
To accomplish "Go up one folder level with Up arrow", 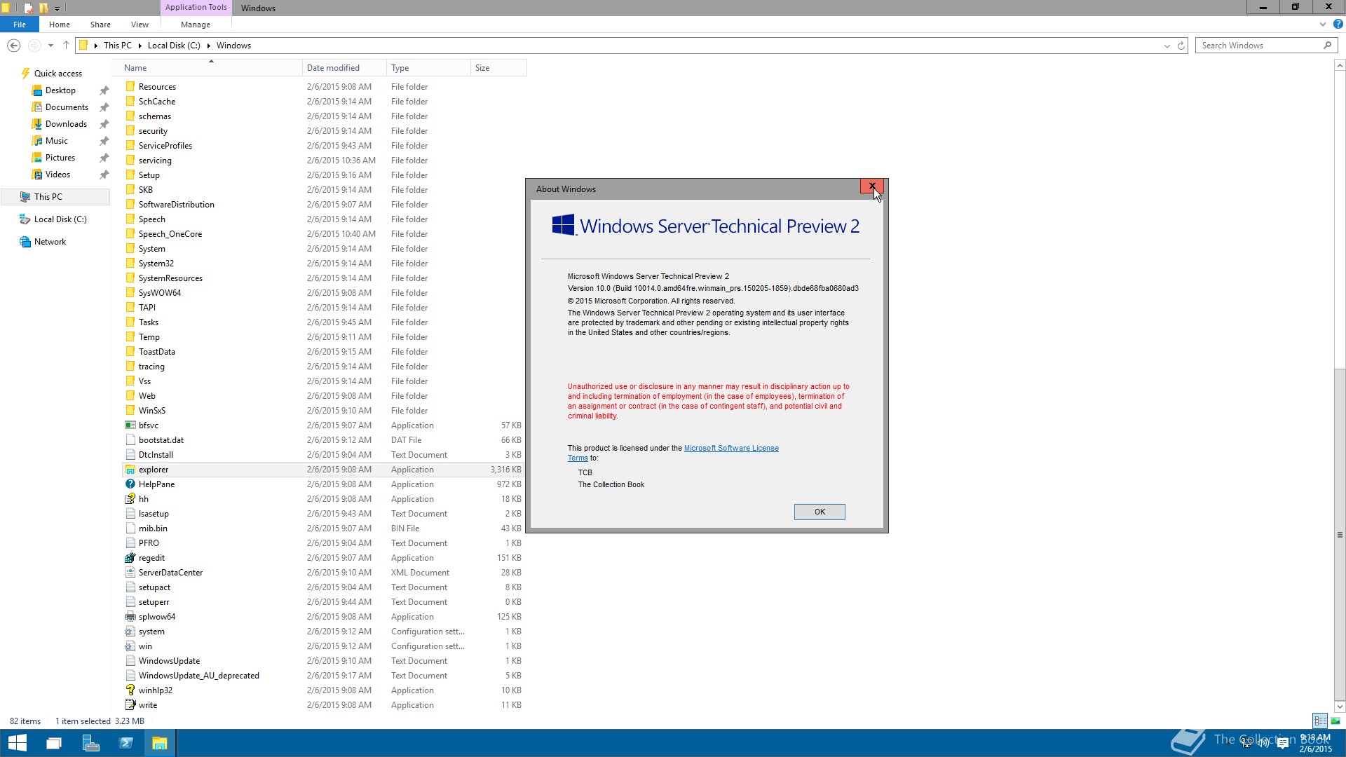I will coord(66,46).
